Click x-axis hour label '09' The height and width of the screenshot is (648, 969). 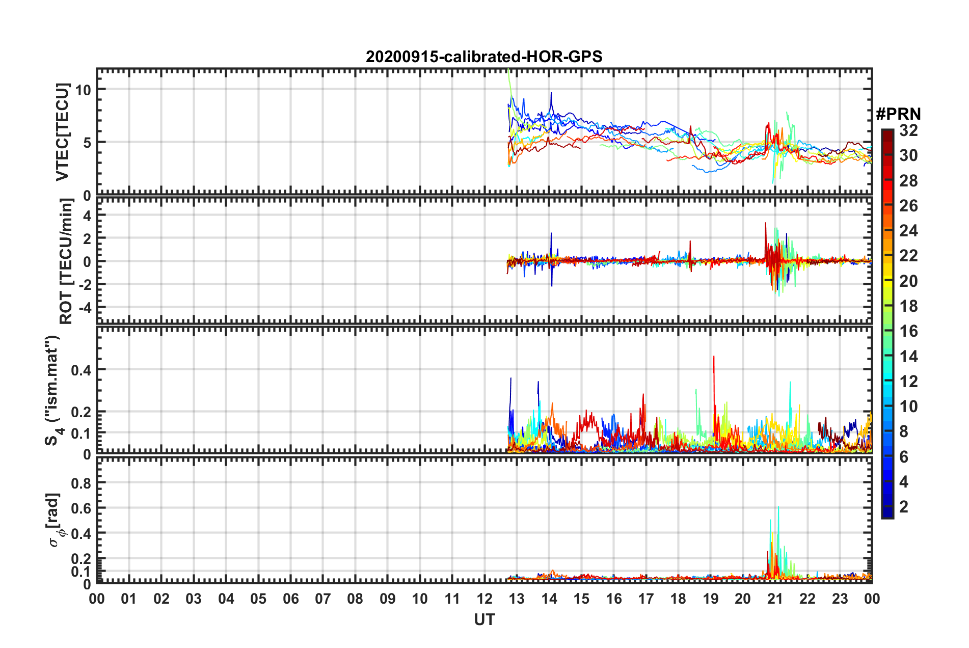pyautogui.click(x=388, y=599)
